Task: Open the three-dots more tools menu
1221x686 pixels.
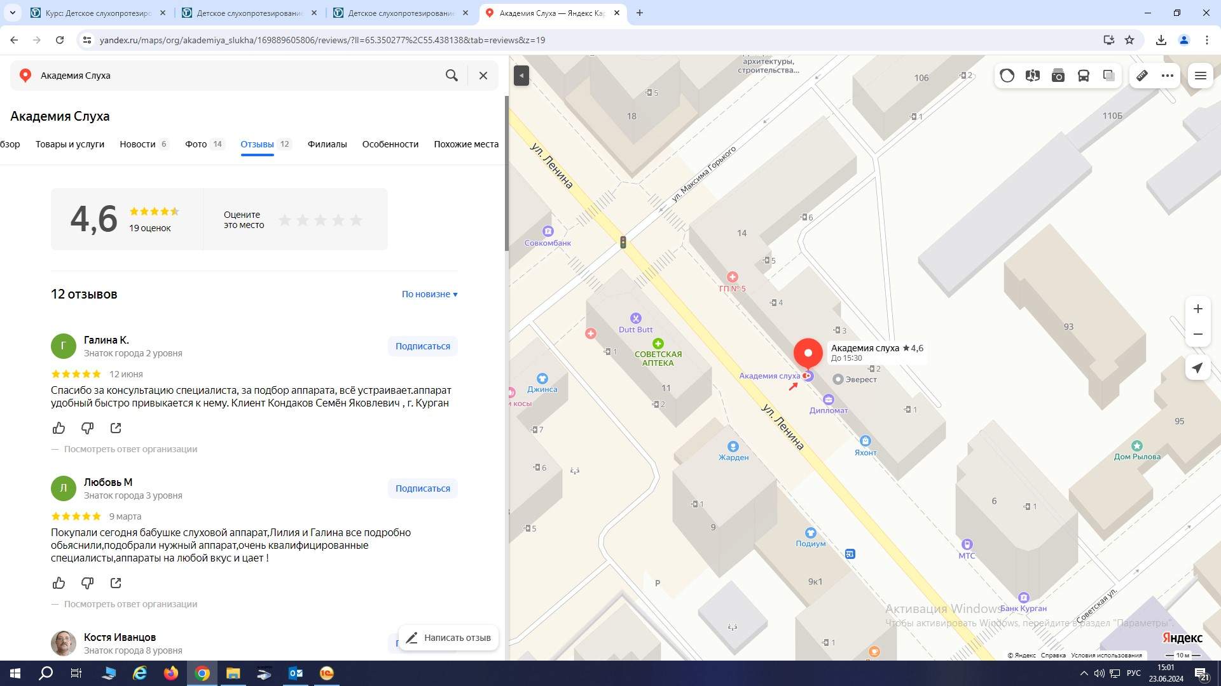Action: (x=1168, y=76)
